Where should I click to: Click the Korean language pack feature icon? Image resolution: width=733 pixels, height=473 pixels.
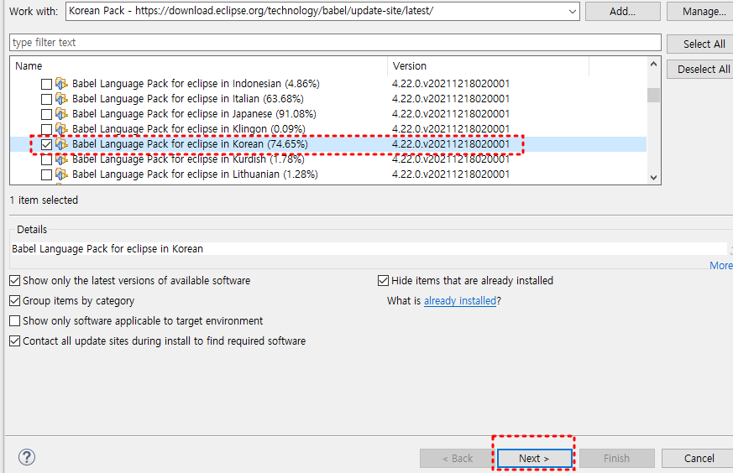pyautogui.click(x=61, y=143)
